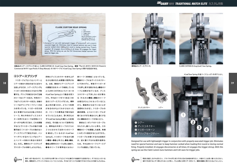Click the number 3 circle on the leaf photo
The width and height of the screenshot is (237, 166).
199,128
